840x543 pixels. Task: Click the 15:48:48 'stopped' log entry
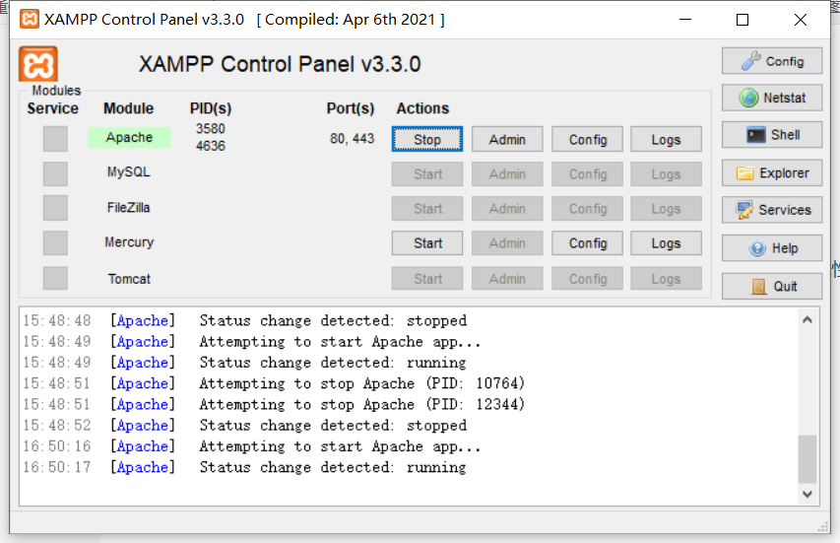pyautogui.click(x=245, y=320)
